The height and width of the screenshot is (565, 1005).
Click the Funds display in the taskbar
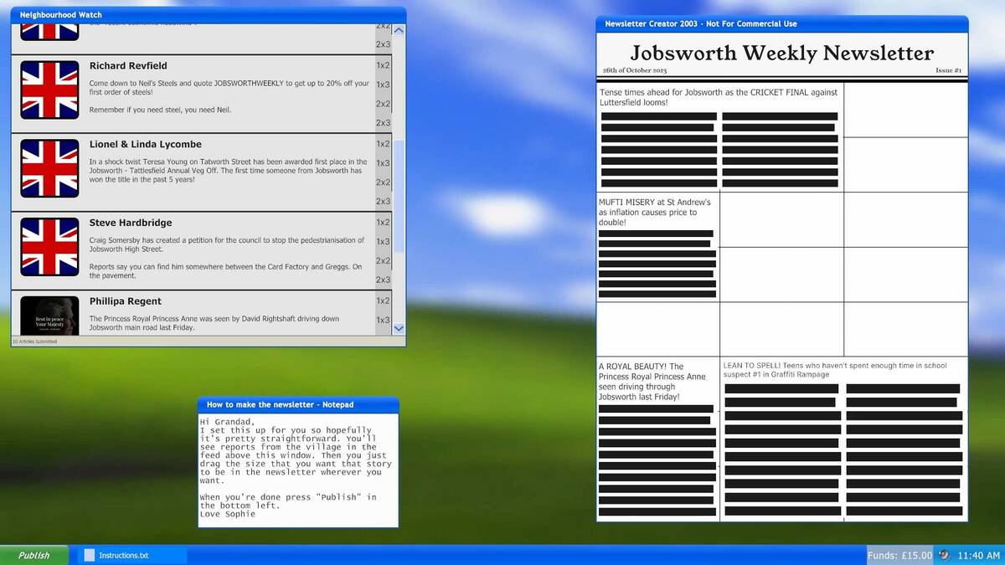[x=899, y=555]
